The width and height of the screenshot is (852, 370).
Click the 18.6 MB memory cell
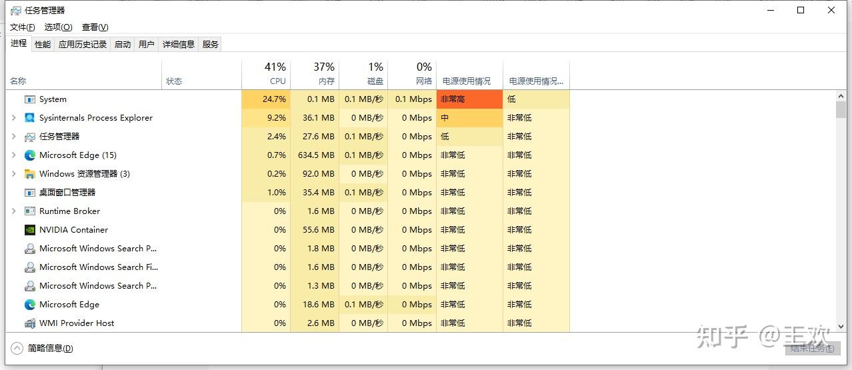315,305
